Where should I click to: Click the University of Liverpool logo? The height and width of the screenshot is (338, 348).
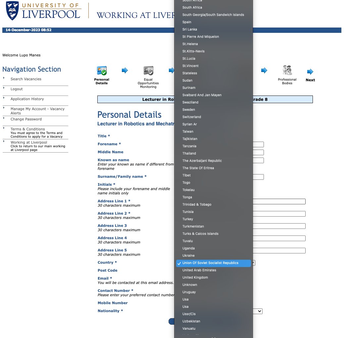(x=43, y=11)
